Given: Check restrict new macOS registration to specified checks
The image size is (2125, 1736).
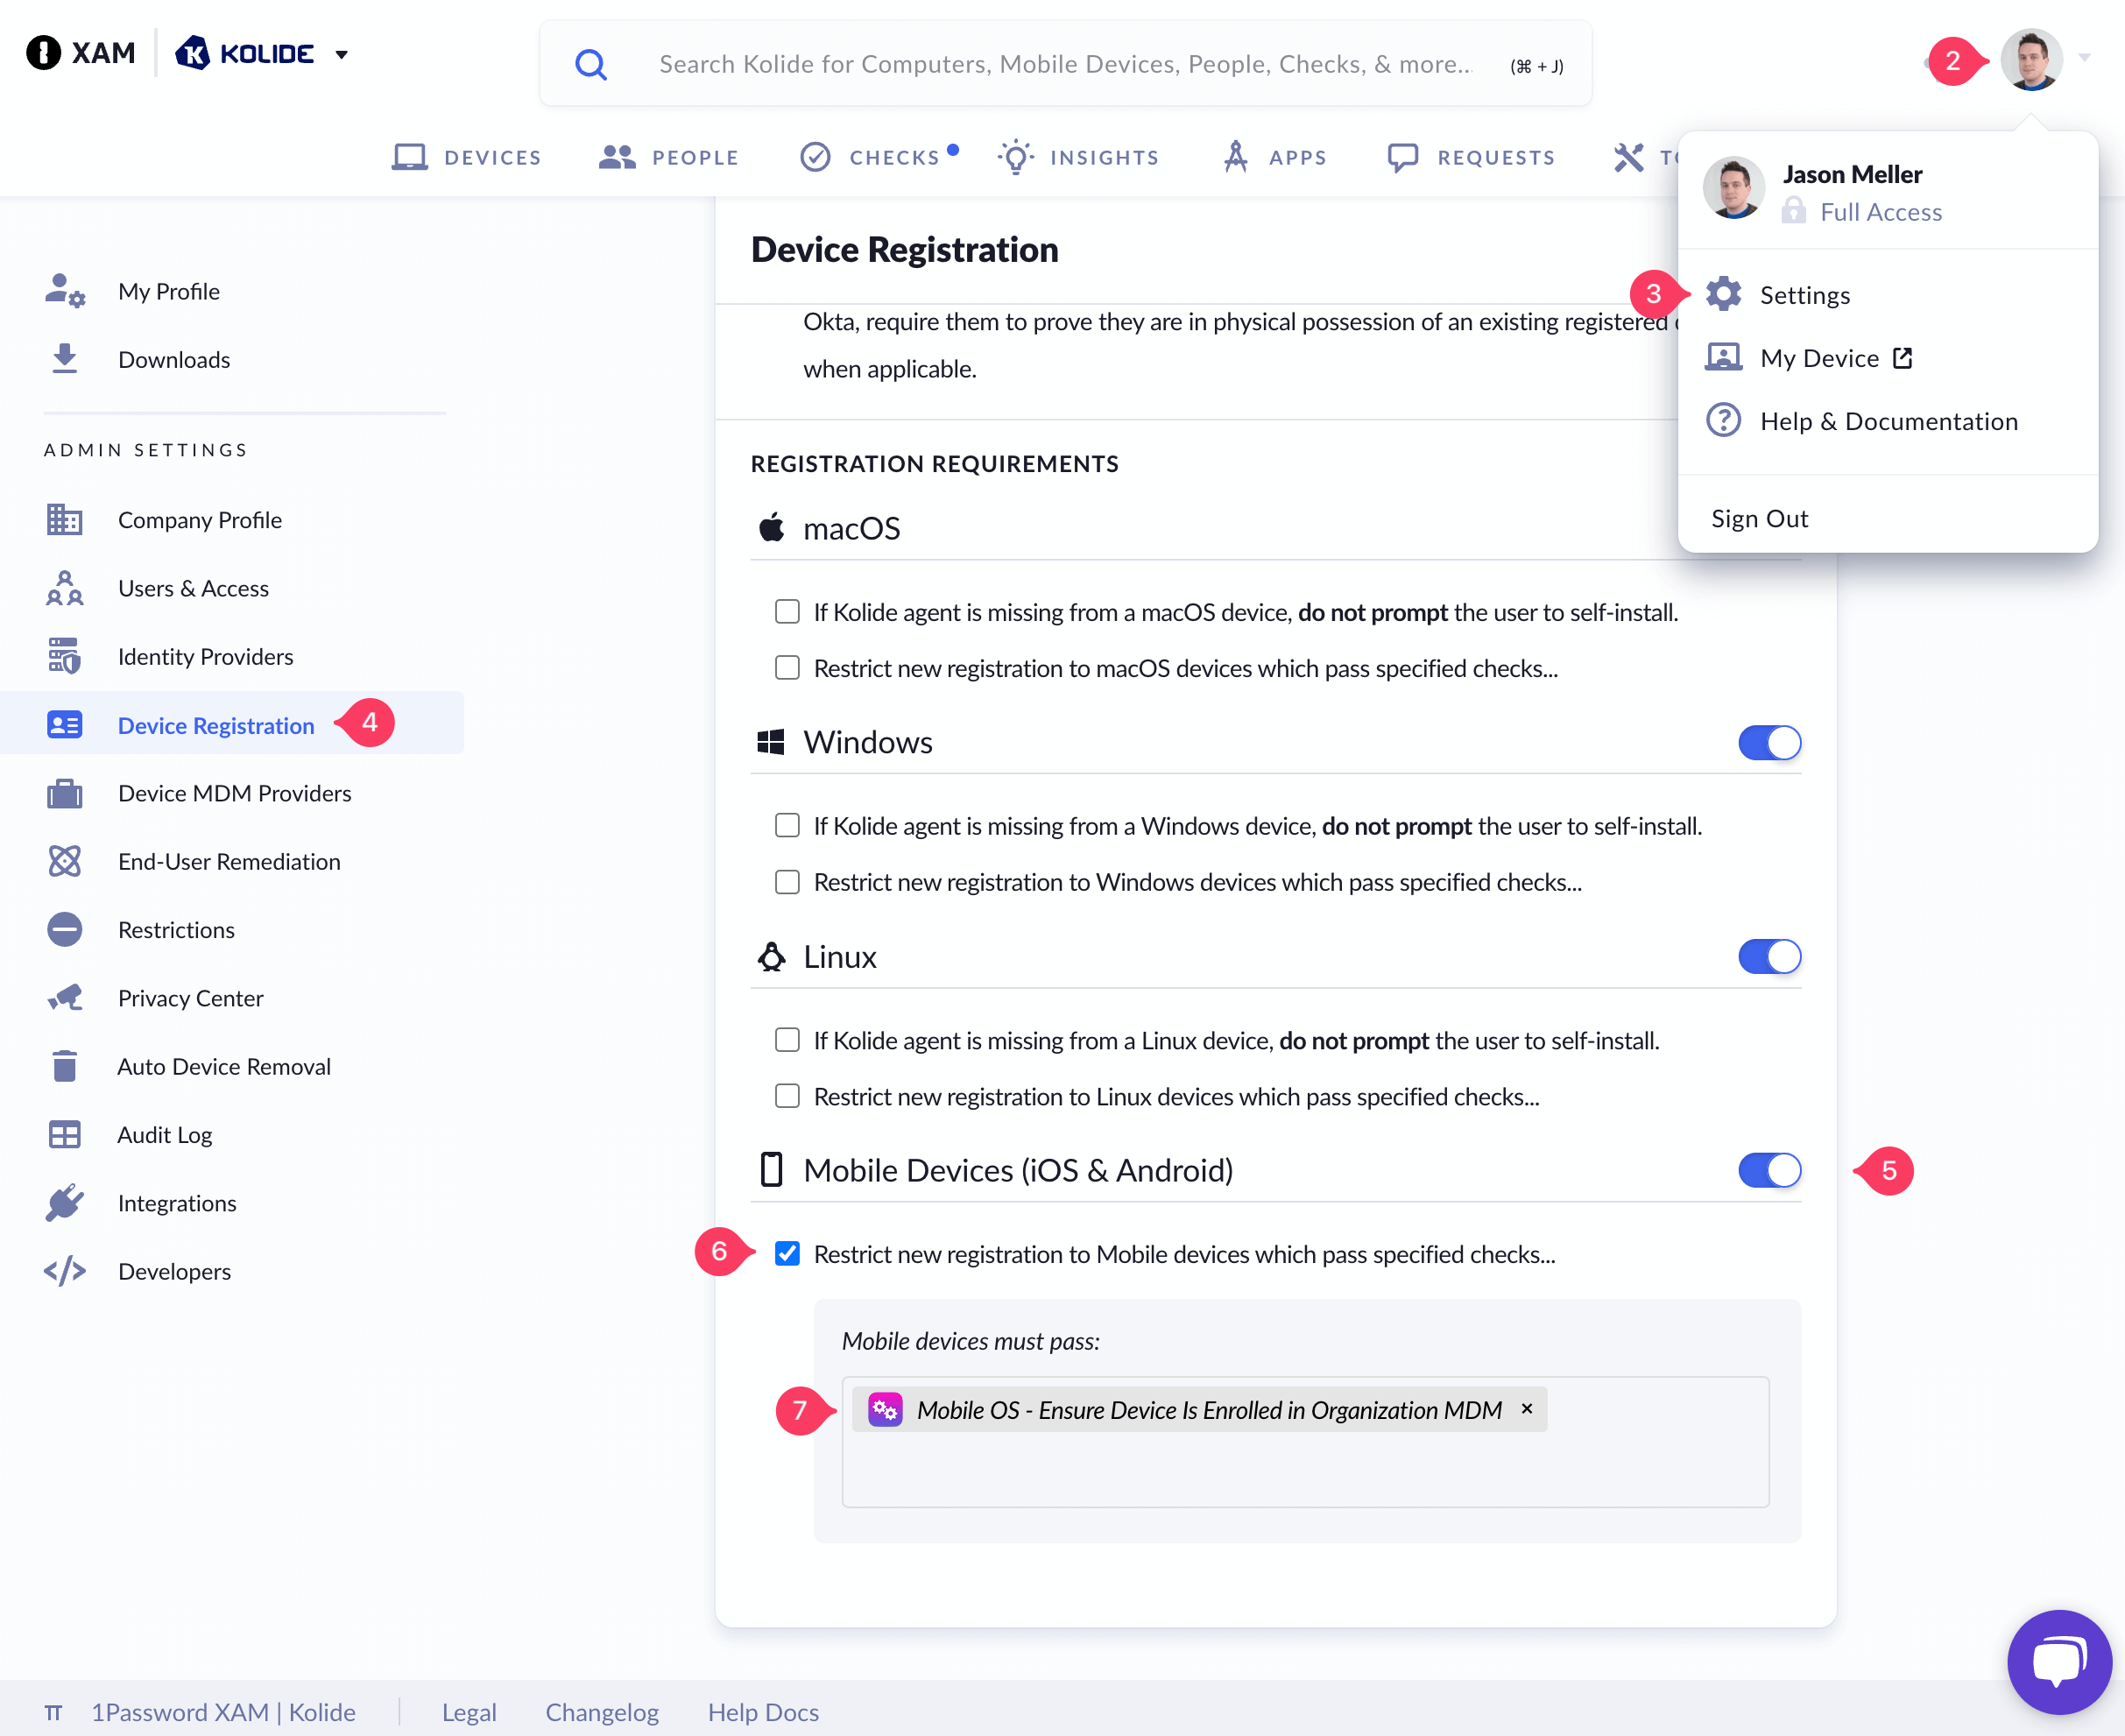Looking at the screenshot, I should click(789, 667).
